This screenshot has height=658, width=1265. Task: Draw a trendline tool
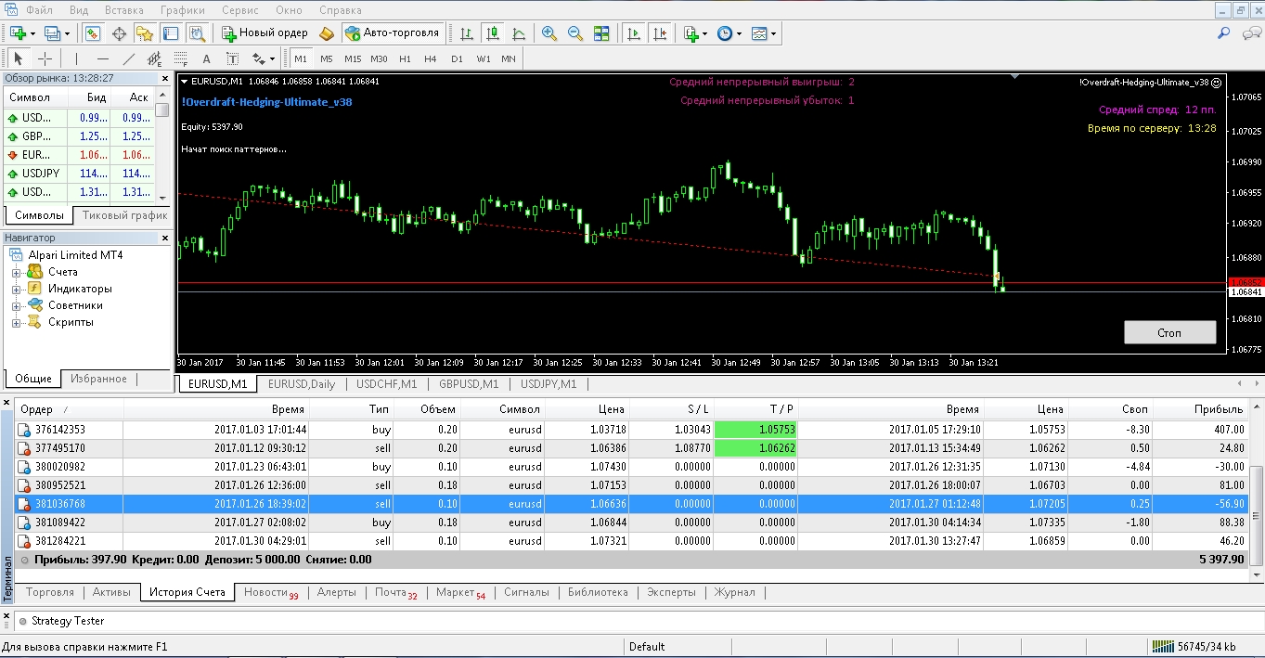pos(129,58)
